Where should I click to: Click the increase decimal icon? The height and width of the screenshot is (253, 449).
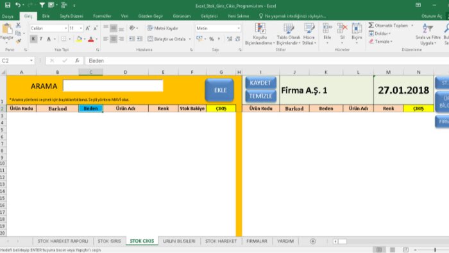[x=230, y=39]
